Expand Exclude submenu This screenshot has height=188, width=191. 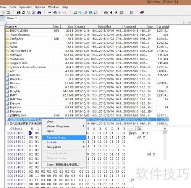[x=64, y=142]
